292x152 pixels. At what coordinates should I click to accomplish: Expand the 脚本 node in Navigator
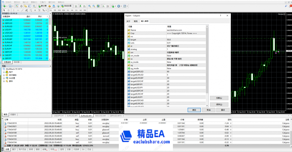coord(4,81)
